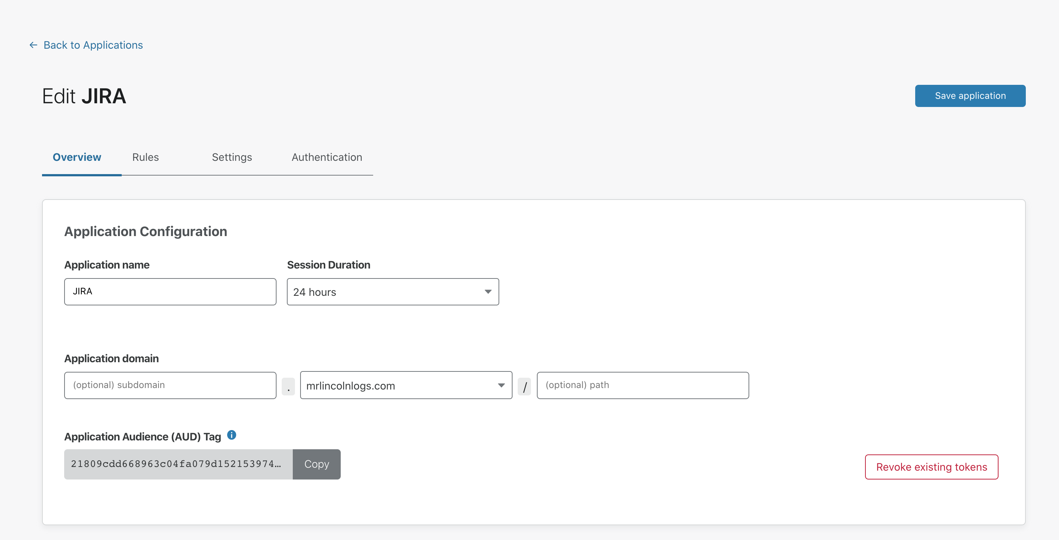
Task: Click the slash separator before path
Action: [x=524, y=387]
